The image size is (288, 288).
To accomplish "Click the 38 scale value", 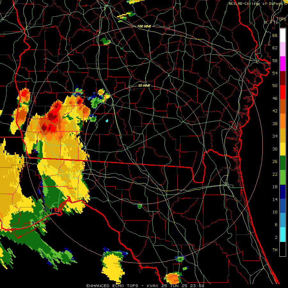I will pyautogui.click(x=275, y=124).
